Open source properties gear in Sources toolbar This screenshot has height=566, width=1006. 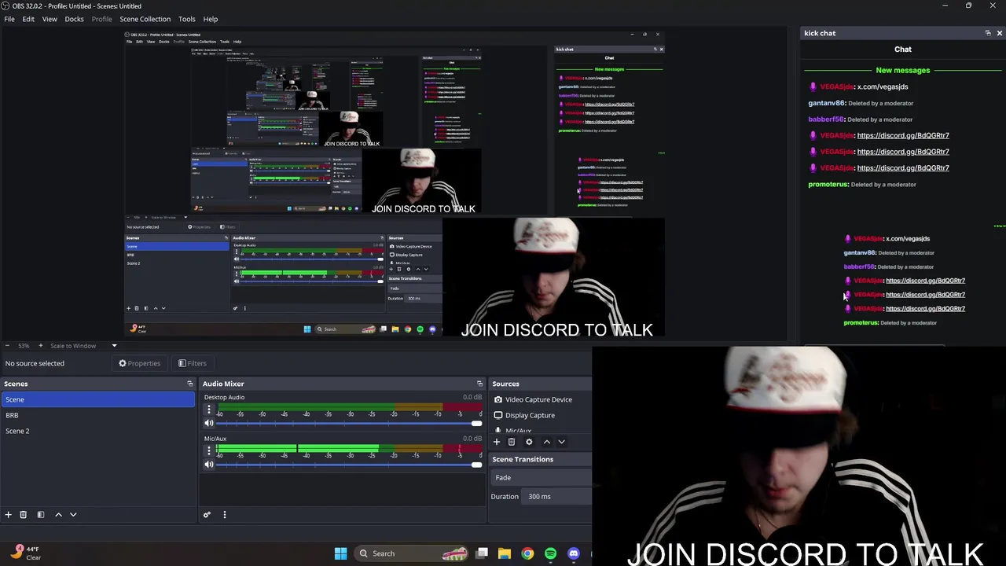(x=529, y=442)
